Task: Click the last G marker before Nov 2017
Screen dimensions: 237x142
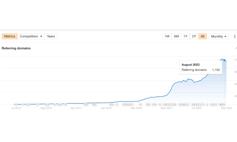Action: click(65, 104)
